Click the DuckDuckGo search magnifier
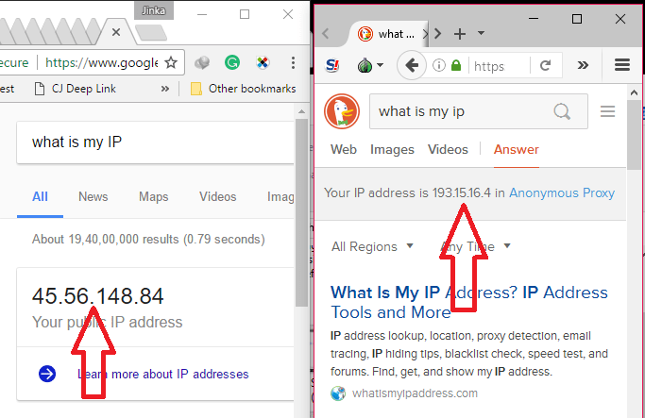Image resolution: width=645 pixels, height=418 pixels. [x=562, y=111]
